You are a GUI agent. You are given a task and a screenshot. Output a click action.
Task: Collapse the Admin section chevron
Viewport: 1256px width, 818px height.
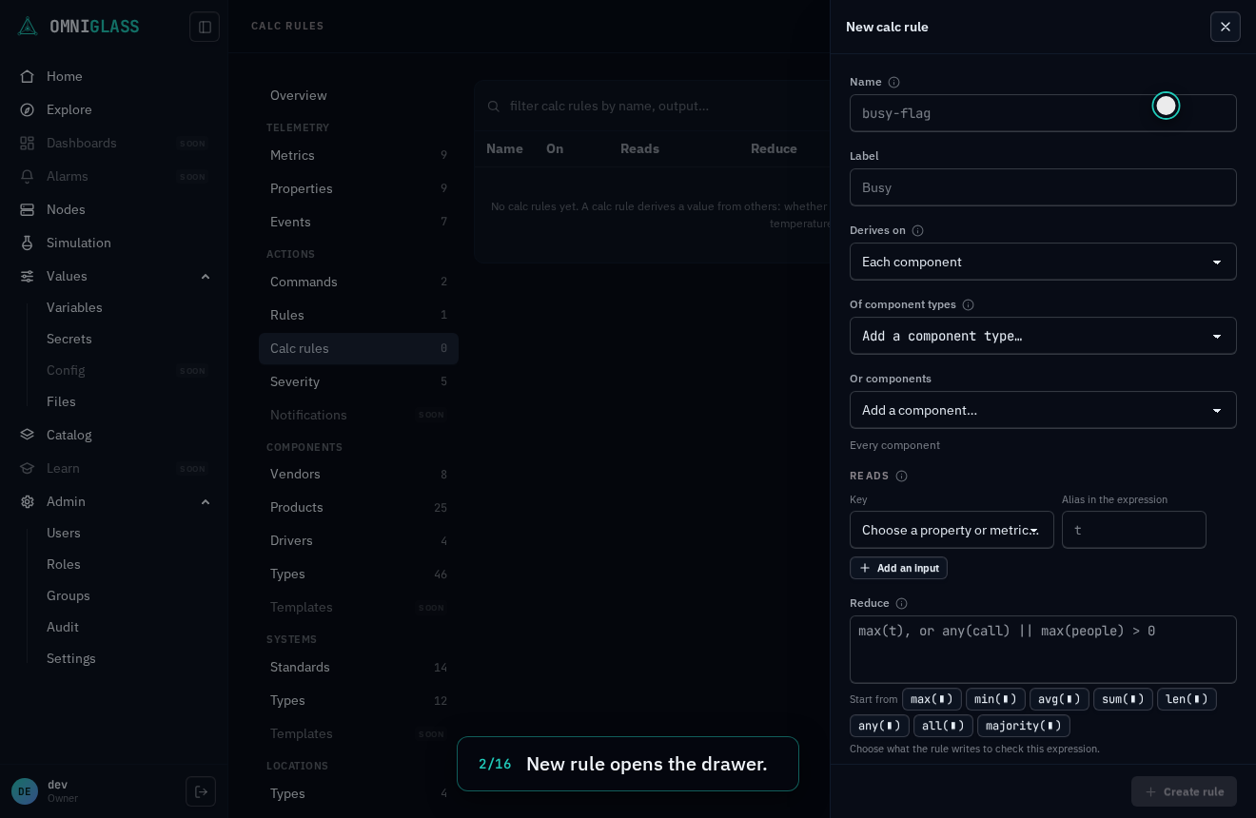tap(206, 501)
